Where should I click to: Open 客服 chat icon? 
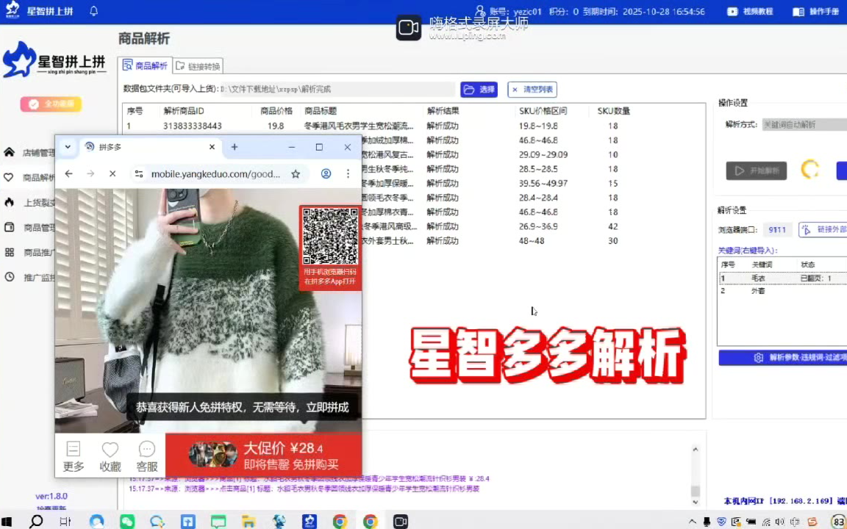pos(147,456)
